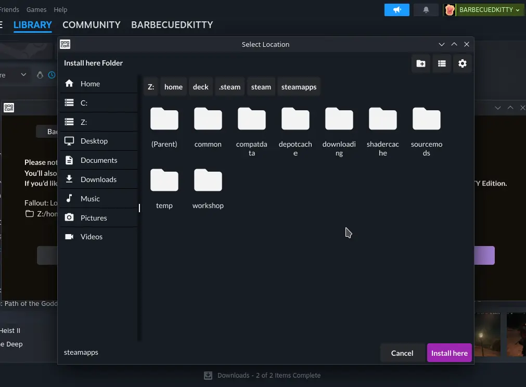Select the depotcache folder
This screenshot has height=387, width=526.
tap(295, 132)
